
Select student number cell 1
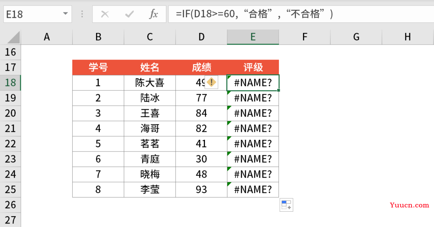pyautogui.click(x=98, y=82)
